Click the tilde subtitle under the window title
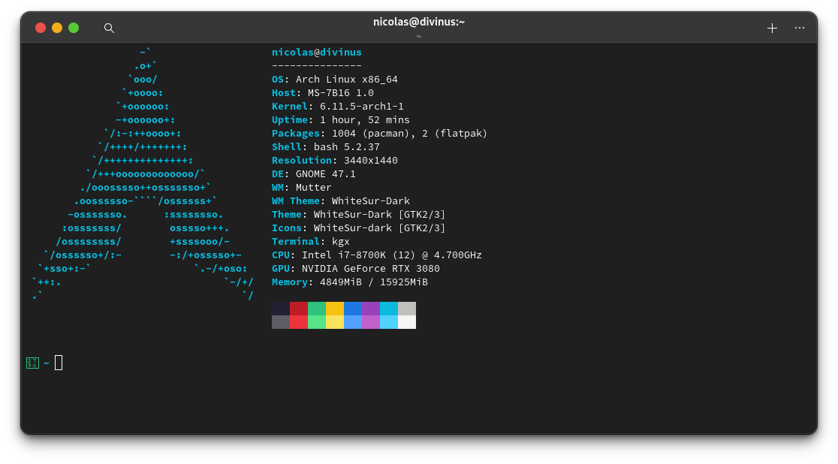Image resolution: width=838 pixels, height=464 pixels. [x=418, y=35]
